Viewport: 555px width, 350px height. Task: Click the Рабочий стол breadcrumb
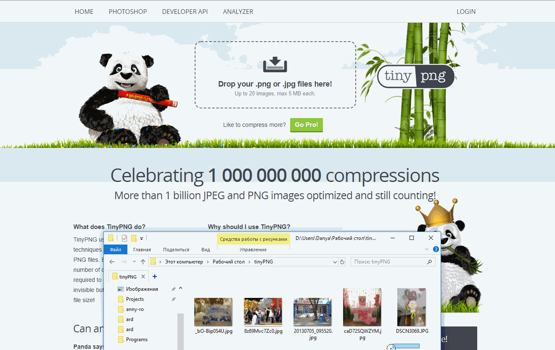(229, 262)
